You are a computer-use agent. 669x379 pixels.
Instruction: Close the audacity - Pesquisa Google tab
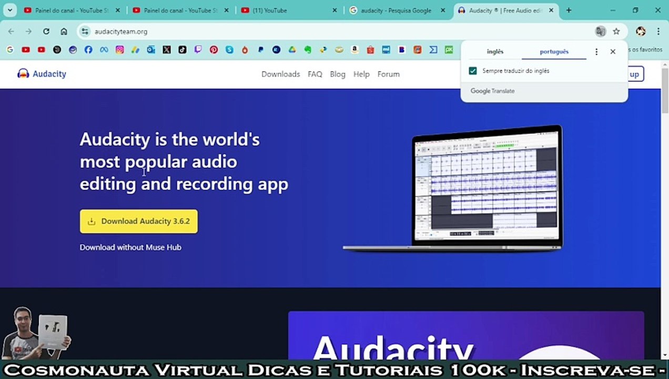click(443, 10)
